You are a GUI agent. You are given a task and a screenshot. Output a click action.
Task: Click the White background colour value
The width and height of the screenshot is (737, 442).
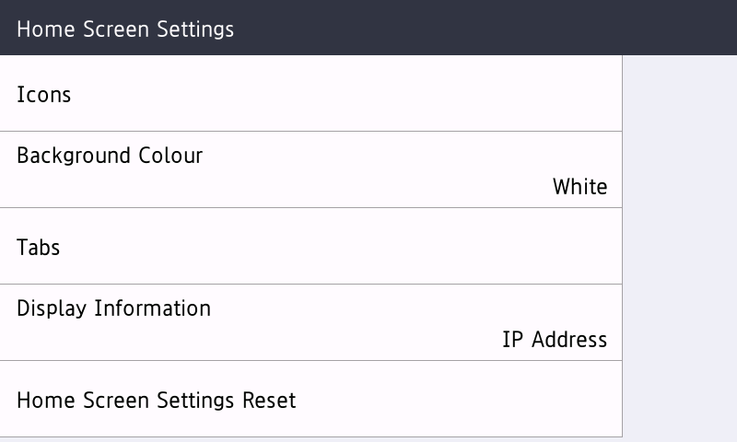579,187
